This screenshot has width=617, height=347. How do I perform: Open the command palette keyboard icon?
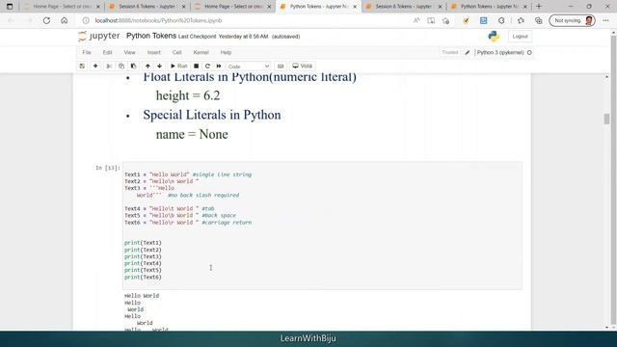coord(281,67)
